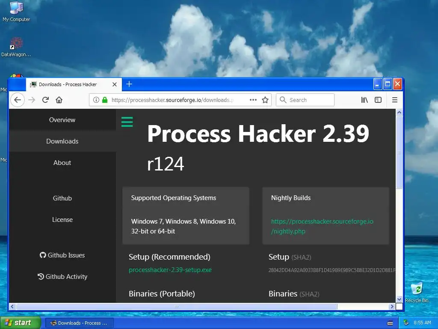Minimize the browser window
The image size is (438, 329).
pyautogui.click(x=378, y=84)
